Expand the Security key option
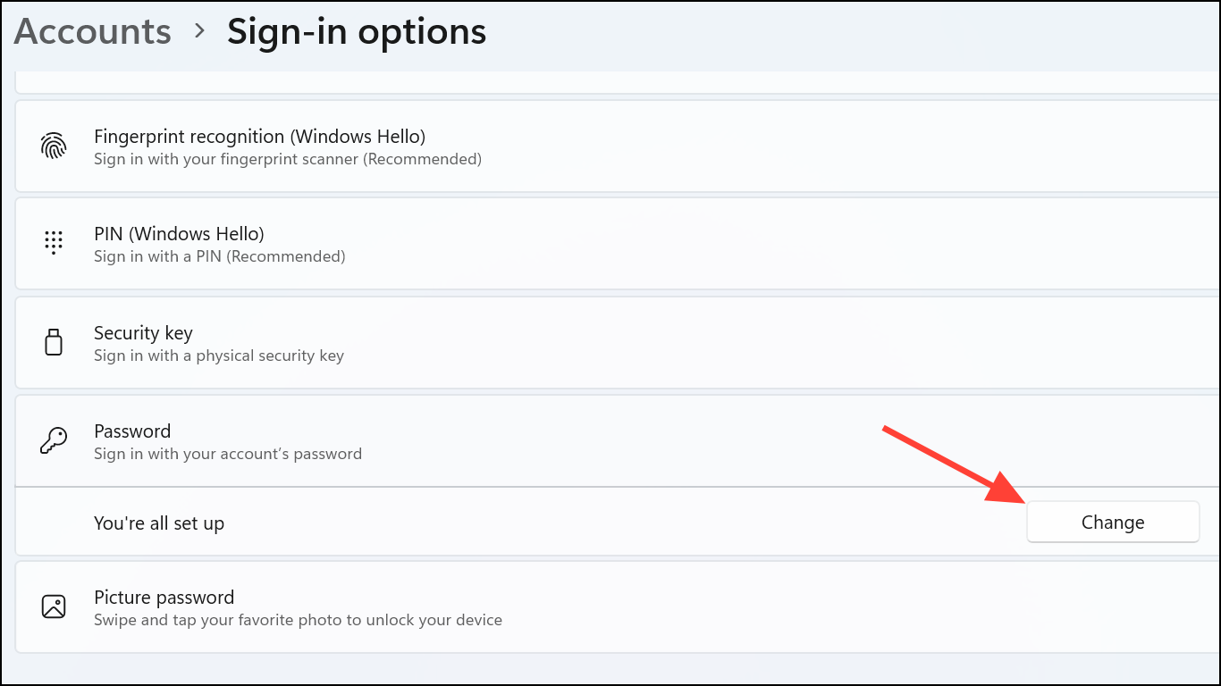The image size is (1221, 686). (x=618, y=343)
